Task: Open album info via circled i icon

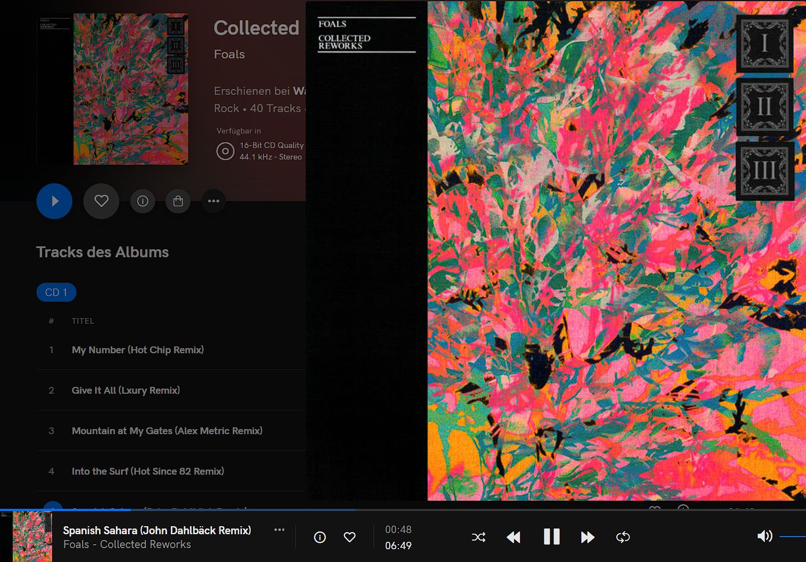Action: 142,201
